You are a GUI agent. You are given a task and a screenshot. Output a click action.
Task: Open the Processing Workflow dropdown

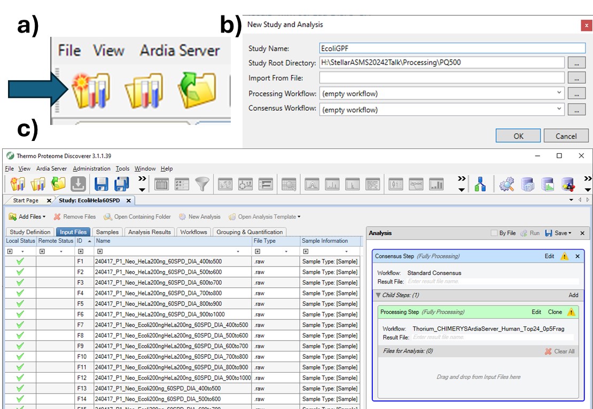(559, 93)
